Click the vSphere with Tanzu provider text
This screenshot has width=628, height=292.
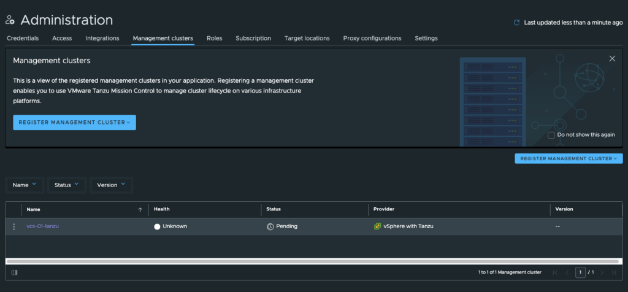point(408,226)
